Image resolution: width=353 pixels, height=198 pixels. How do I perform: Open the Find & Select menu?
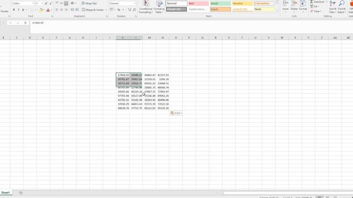point(341,7)
